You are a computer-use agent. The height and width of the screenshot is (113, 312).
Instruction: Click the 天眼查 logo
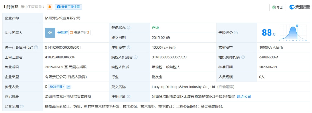pyautogui.click(x=300, y=7)
